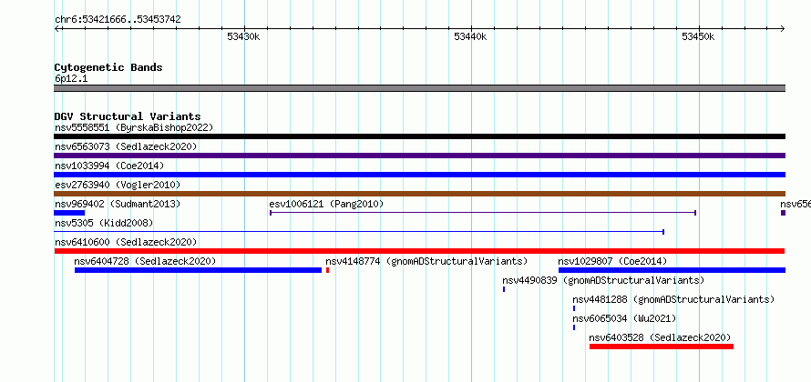811x382 pixels.
Task: Open the nsv6403528 (Sedlazeck2020) label
Action: coord(661,337)
